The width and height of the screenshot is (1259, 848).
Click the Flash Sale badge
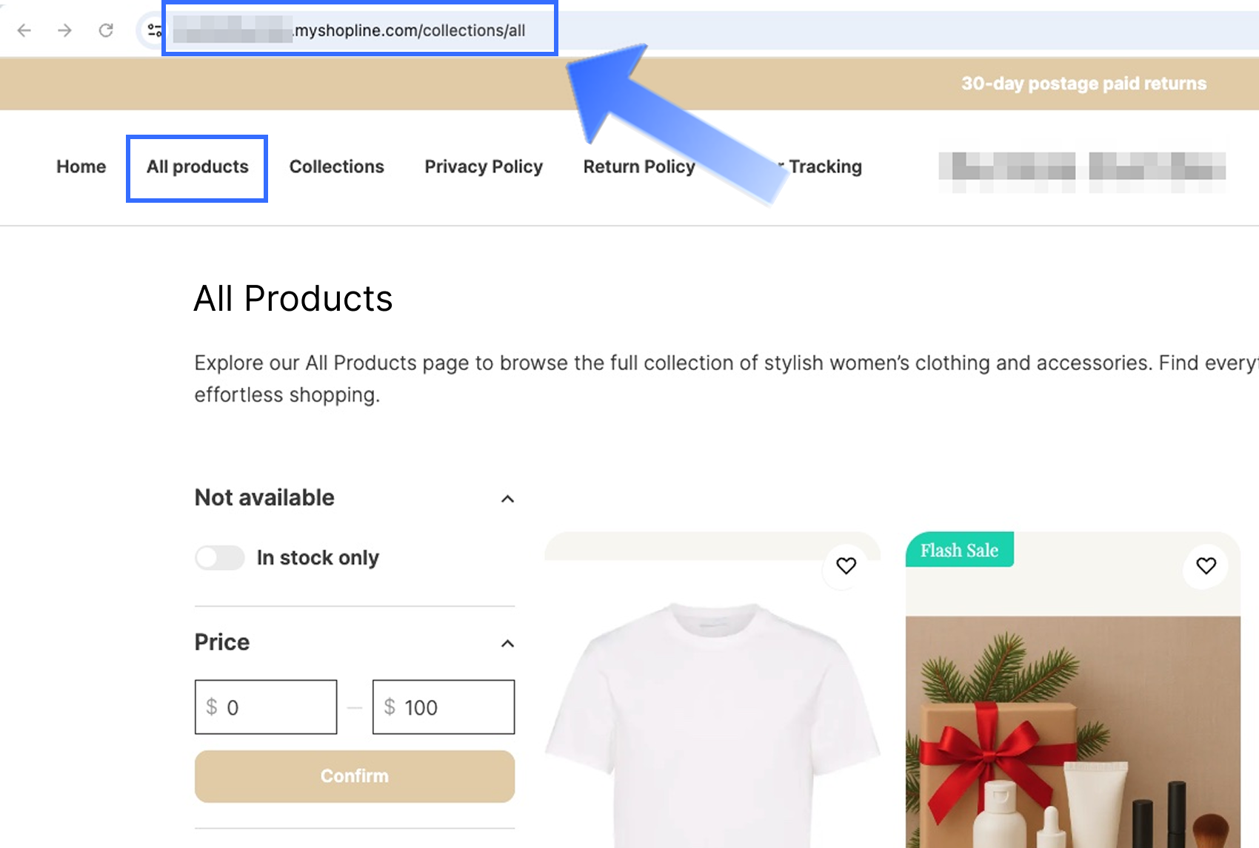coord(959,551)
